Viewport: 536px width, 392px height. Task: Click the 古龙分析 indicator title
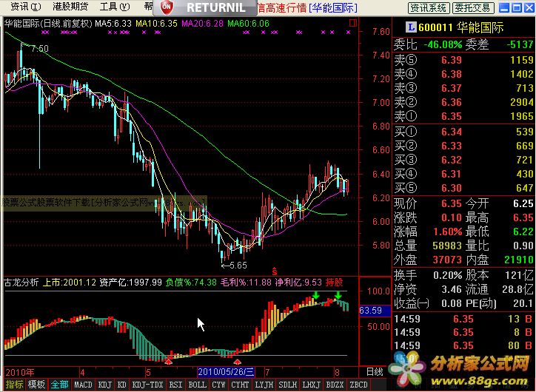21,283
